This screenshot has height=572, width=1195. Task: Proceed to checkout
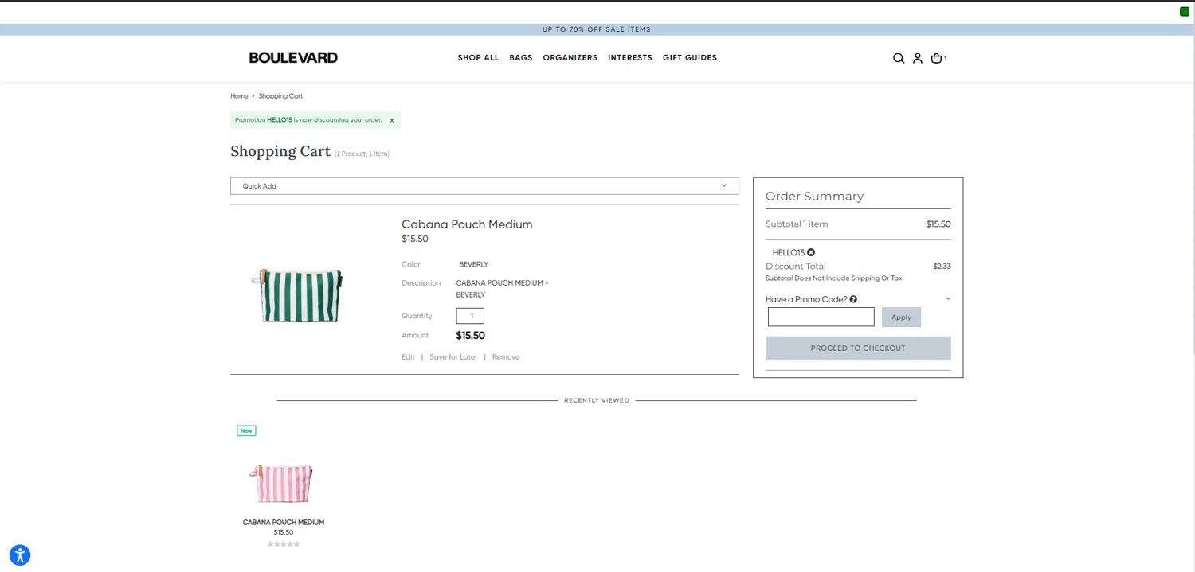858,348
